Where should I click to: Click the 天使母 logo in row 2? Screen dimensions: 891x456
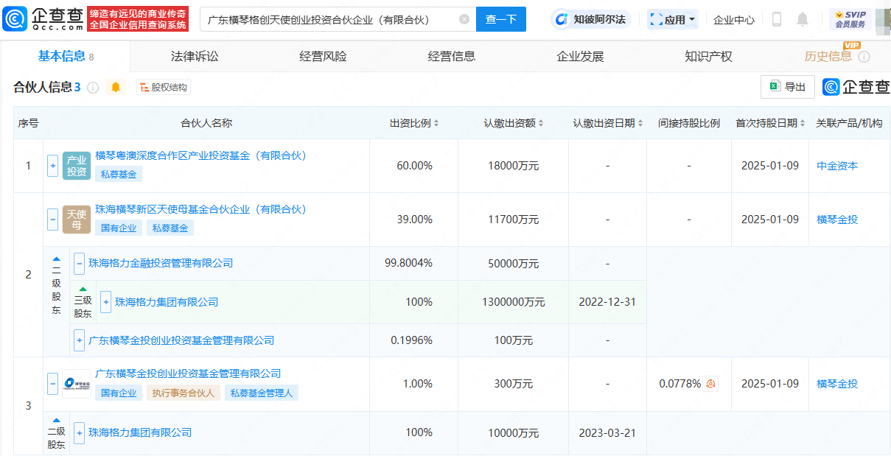point(77,220)
